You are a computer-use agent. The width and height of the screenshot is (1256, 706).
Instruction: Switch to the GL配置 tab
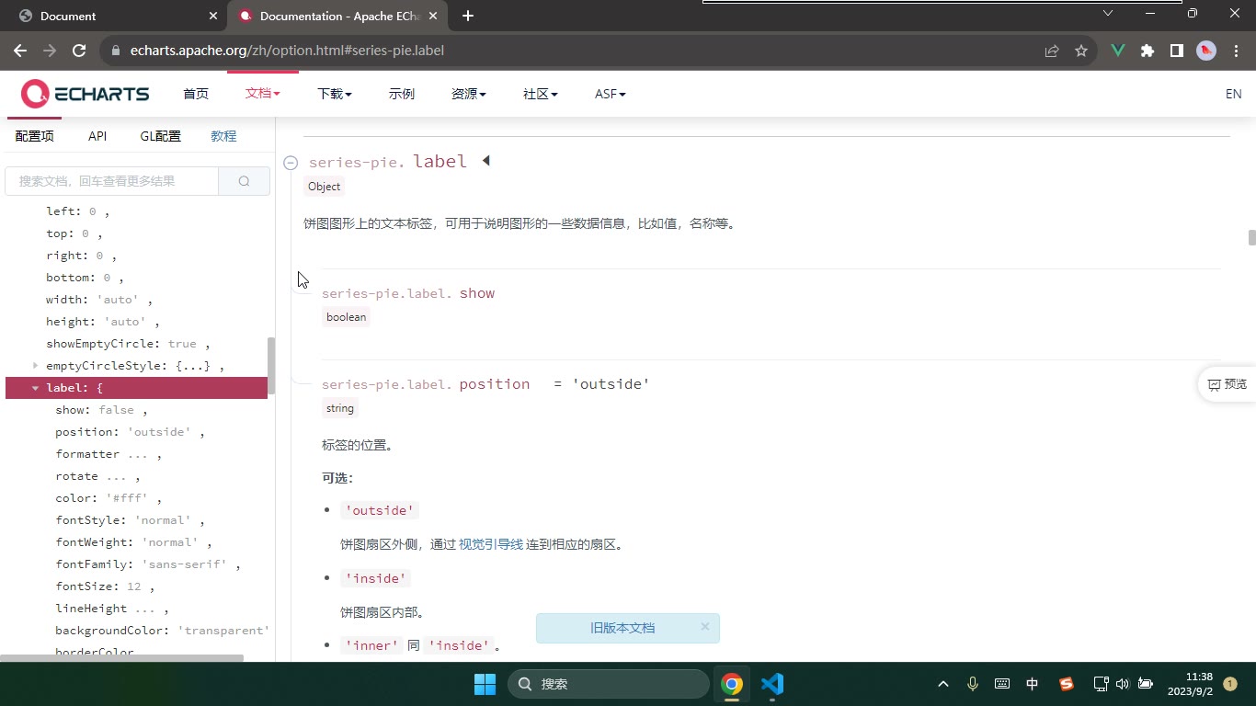click(161, 136)
